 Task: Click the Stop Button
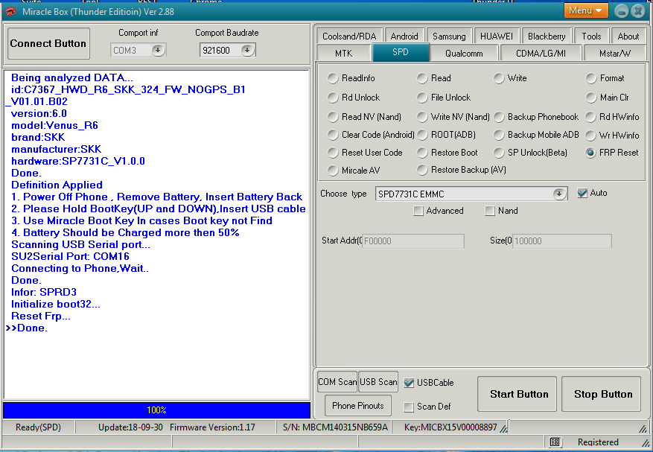click(x=601, y=394)
